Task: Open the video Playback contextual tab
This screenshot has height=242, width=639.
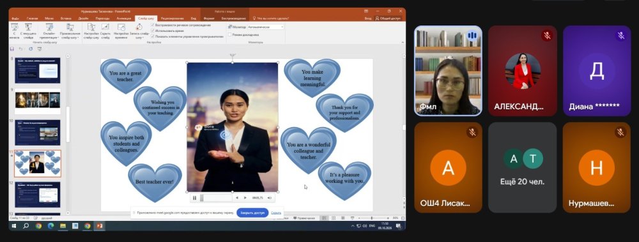Action: point(233,19)
